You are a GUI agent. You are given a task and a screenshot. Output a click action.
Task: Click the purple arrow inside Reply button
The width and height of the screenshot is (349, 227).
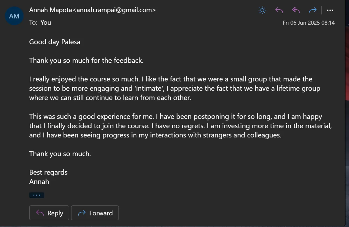tap(40, 213)
